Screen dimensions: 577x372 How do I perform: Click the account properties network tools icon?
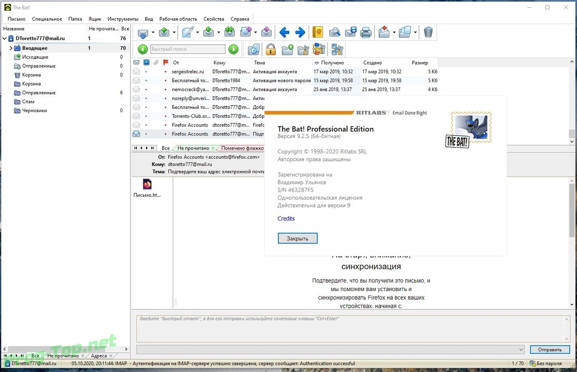click(x=337, y=49)
